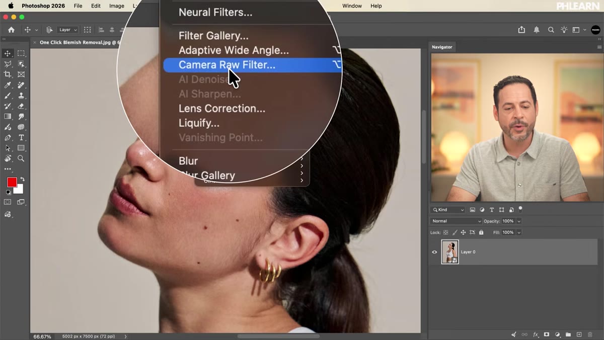
Task: Toggle the adjustment layer filter
Action: point(482,210)
